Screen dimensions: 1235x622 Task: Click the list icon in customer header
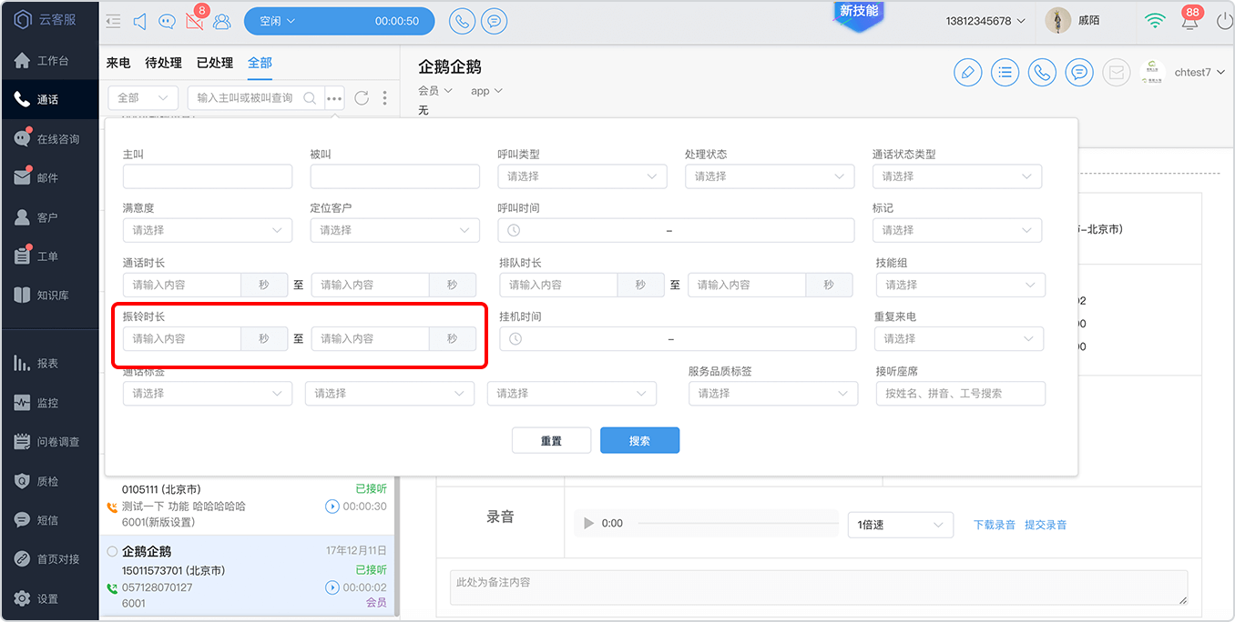tap(1005, 72)
